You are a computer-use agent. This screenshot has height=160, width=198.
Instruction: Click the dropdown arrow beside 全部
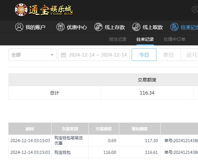[x=52, y=55]
